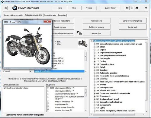Select the 63 Lights tree item
Image resolution: width=151 pixels, height=118 pixels.
[101, 108]
